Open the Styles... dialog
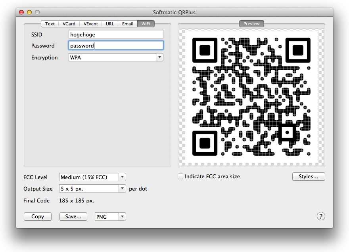The image size is (349, 252). [x=309, y=177]
